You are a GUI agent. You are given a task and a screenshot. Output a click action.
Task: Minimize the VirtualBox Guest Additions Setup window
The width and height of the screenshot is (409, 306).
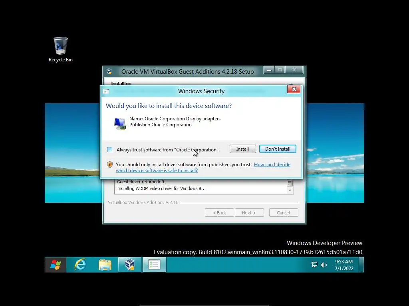269,70
